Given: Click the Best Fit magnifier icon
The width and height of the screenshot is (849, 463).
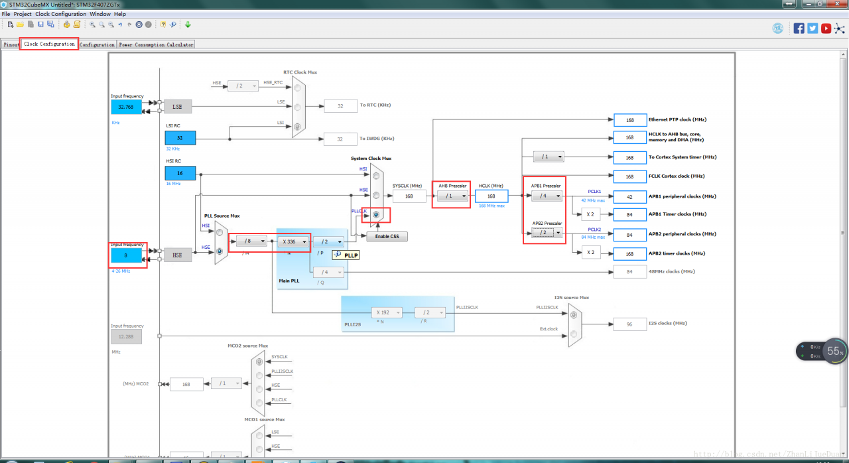Looking at the screenshot, I should (101, 25).
